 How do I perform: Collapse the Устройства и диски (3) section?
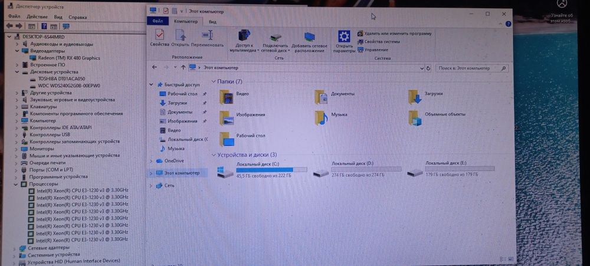[214, 155]
